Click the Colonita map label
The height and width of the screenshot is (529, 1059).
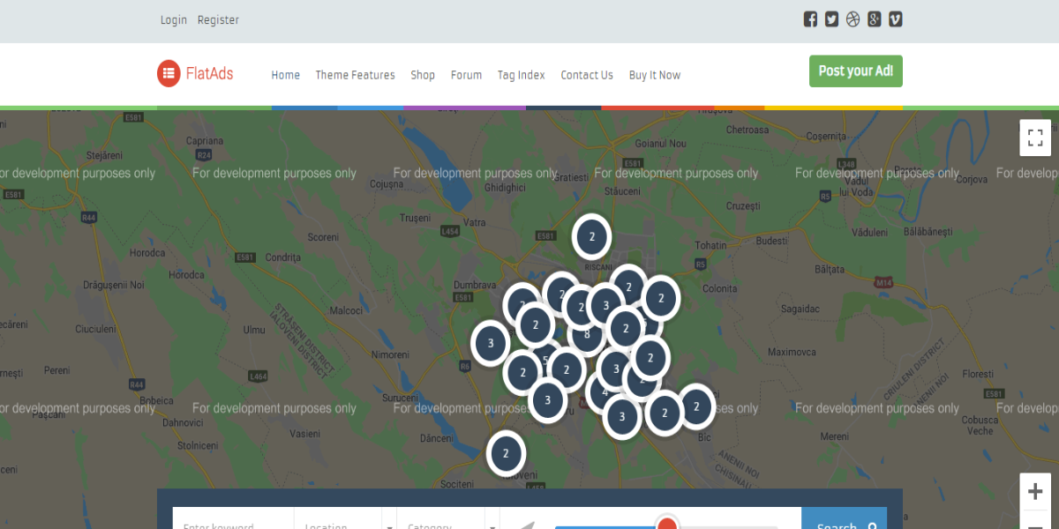(720, 288)
